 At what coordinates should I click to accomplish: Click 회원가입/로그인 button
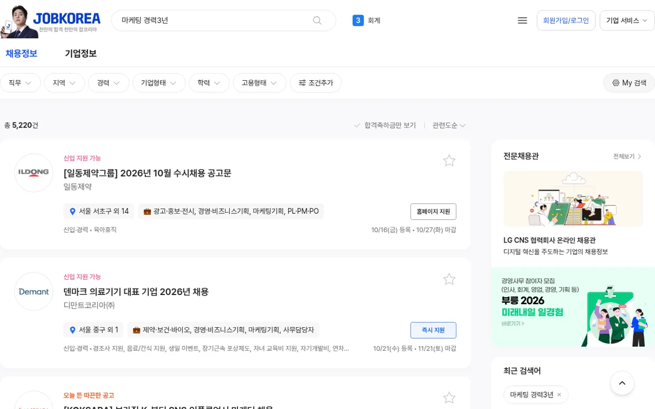(566, 20)
